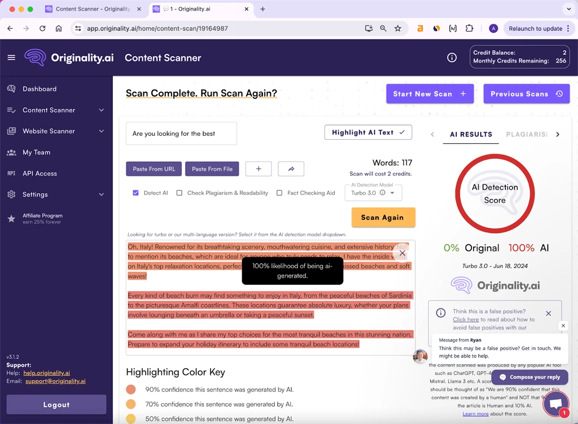Click the install app icon in address bar
Viewport: 578px width, 424px height.
coord(369,28)
